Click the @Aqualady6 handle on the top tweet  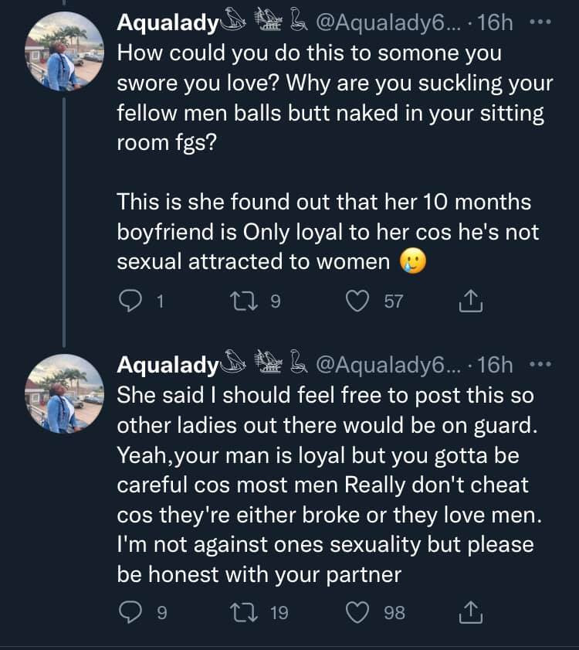click(x=388, y=23)
